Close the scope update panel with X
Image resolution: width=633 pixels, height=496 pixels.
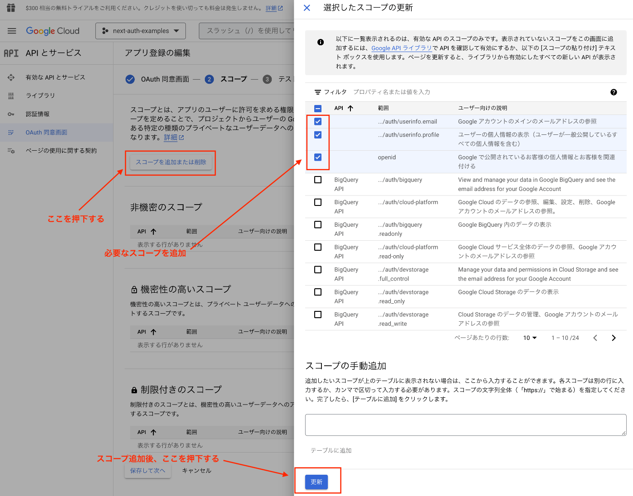click(307, 8)
